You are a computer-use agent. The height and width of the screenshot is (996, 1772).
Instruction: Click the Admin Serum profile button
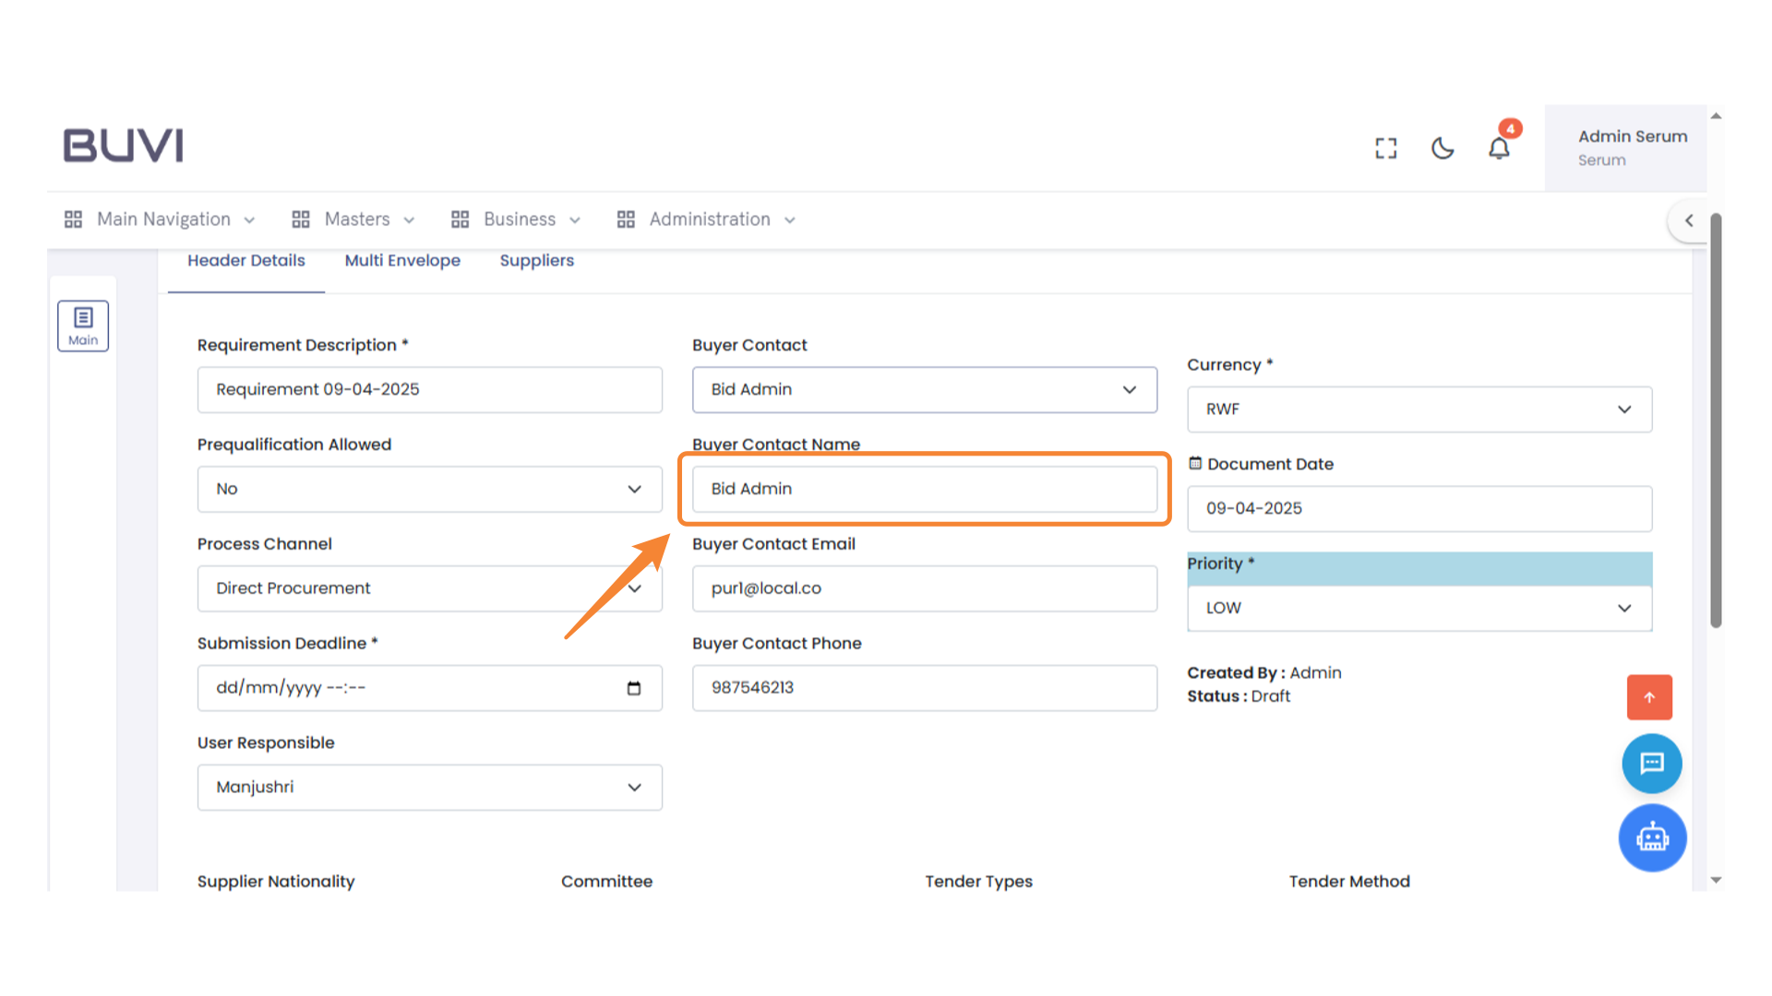click(1625, 148)
